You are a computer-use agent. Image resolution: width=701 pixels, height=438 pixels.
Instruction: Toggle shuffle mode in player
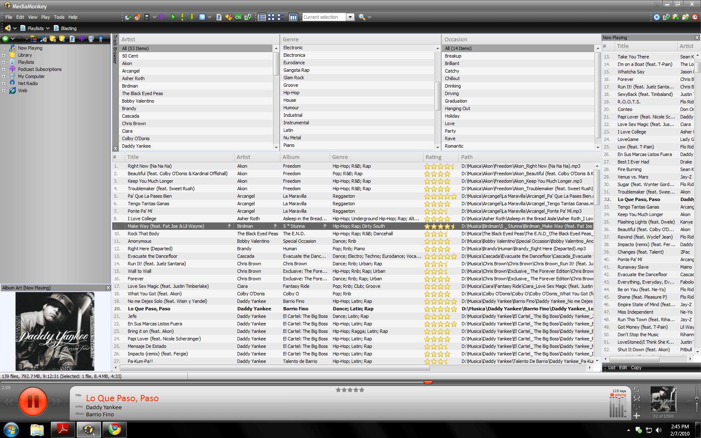pos(637,398)
